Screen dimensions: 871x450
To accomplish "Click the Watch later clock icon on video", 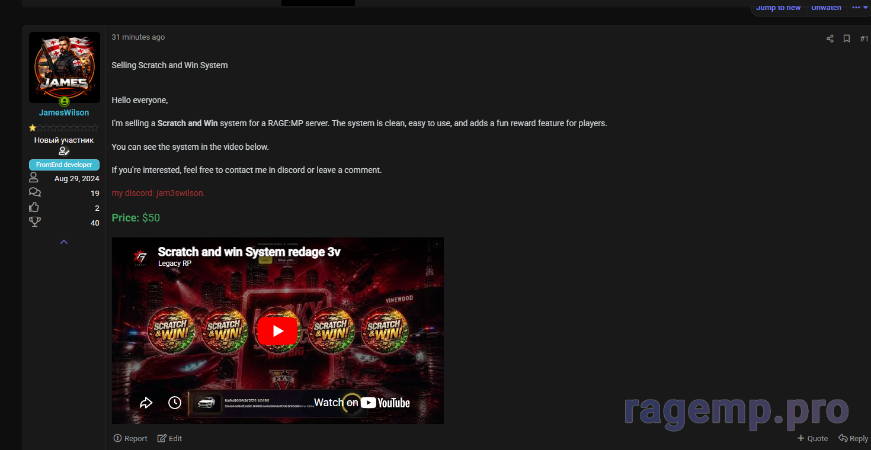I will pyautogui.click(x=175, y=403).
